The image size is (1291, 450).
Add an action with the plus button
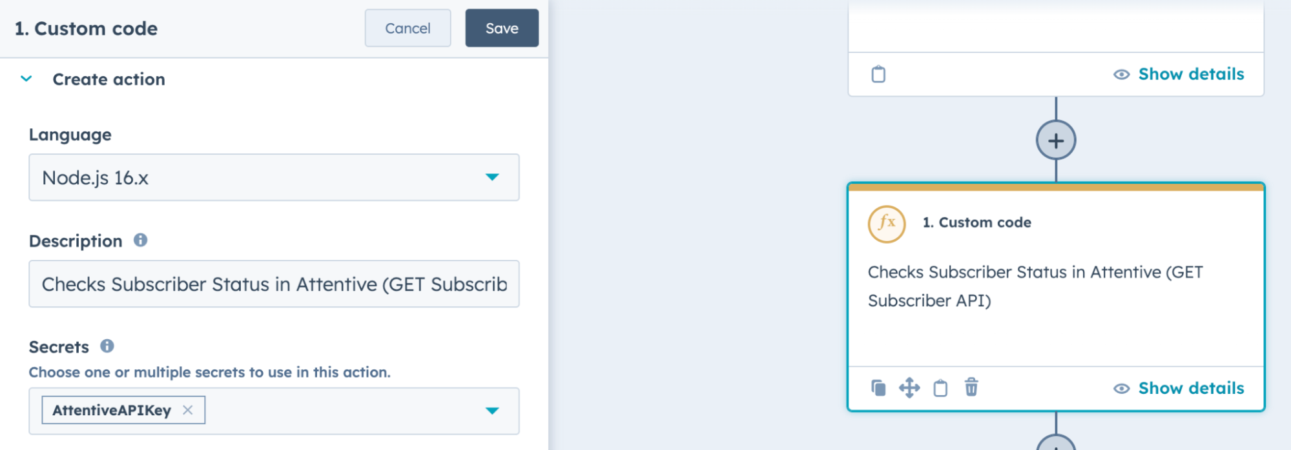(x=1056, y=140)
